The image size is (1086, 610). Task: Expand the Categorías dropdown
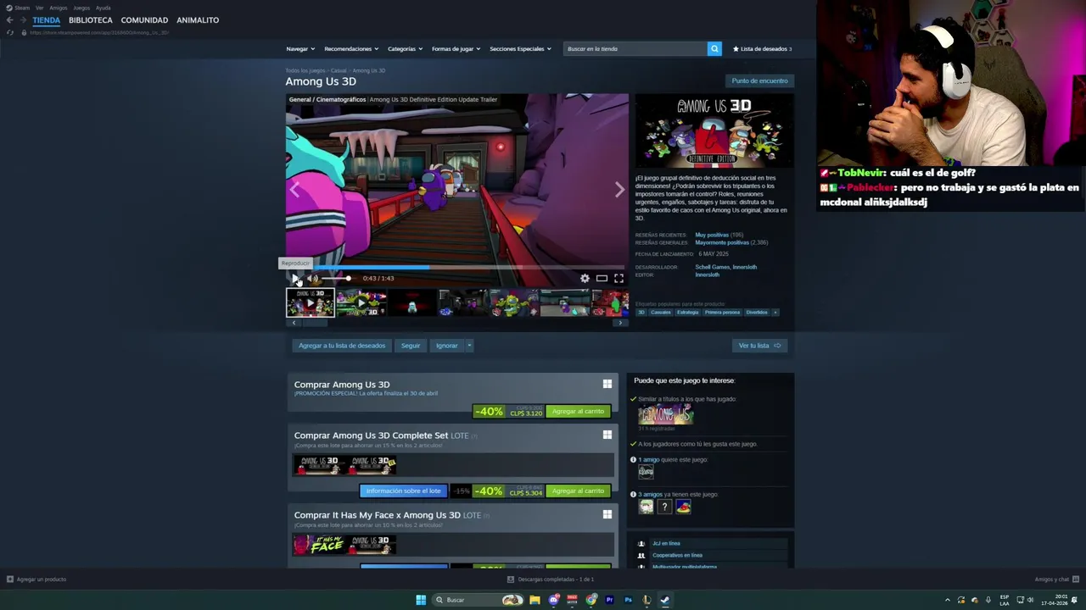point(405,48)
